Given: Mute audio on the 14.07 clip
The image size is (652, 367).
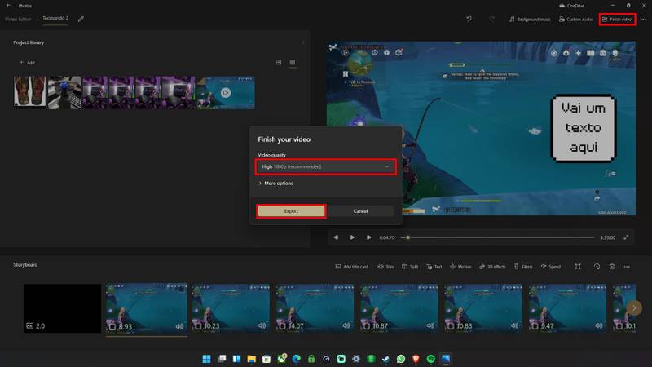Looking at the screenshot, I should click(346, 325).
